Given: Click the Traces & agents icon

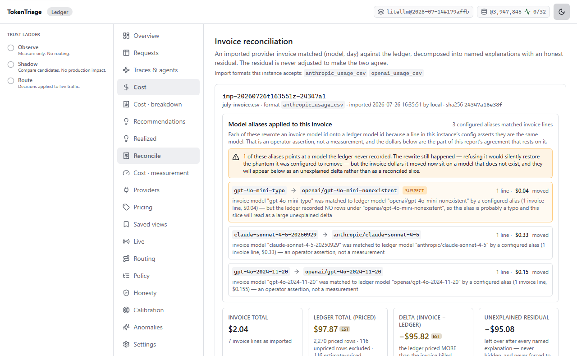Looking at the screenshot, I should [126, 70].
